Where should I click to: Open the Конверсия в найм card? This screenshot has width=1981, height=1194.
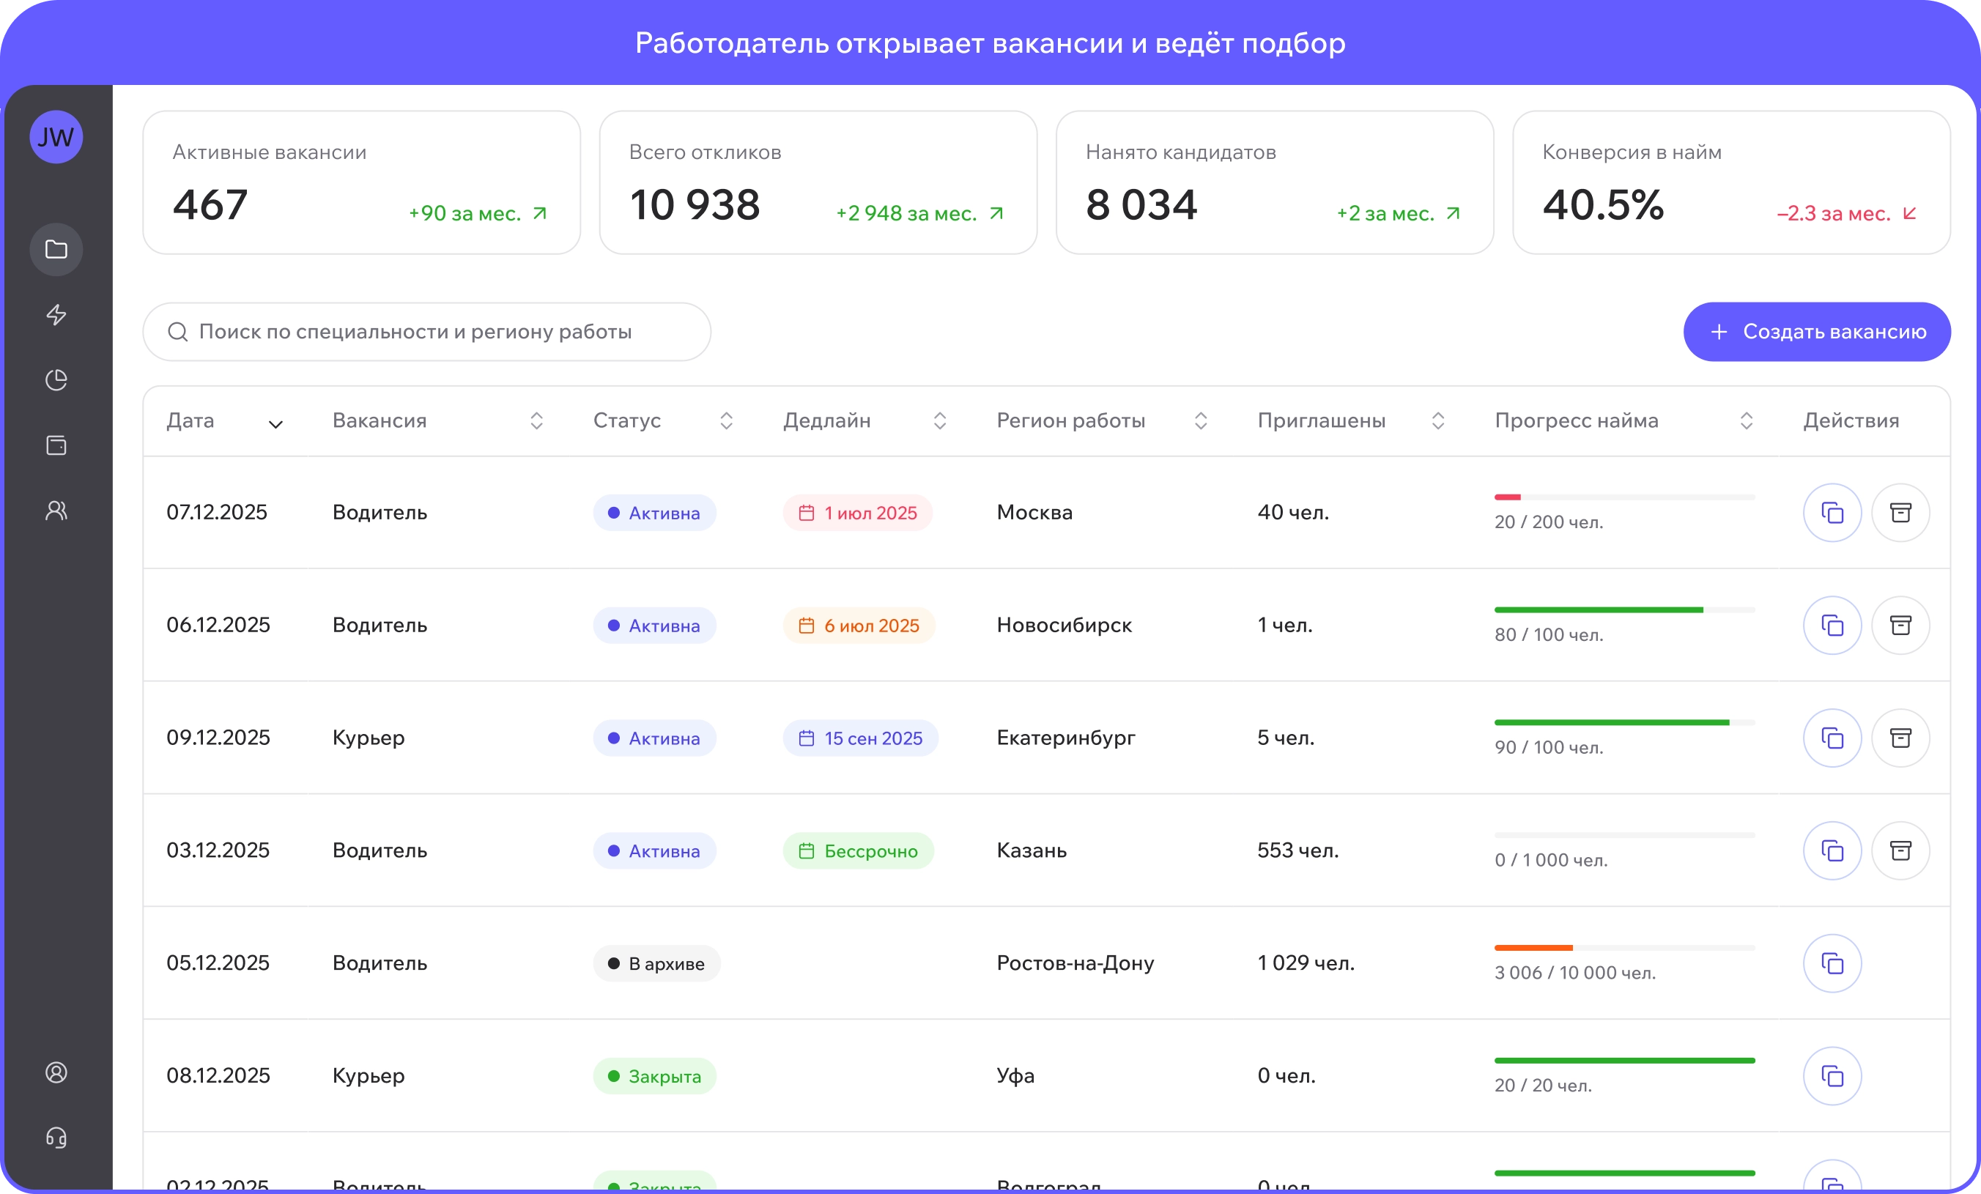pos(1732,182)
